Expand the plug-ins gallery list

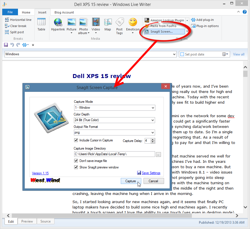pyautogui.click(x=187, y=32)
